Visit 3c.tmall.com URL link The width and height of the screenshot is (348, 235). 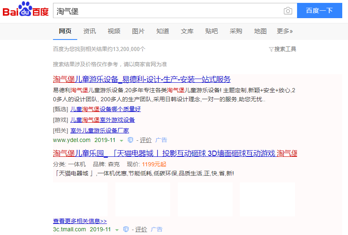(x=69, y=229)
